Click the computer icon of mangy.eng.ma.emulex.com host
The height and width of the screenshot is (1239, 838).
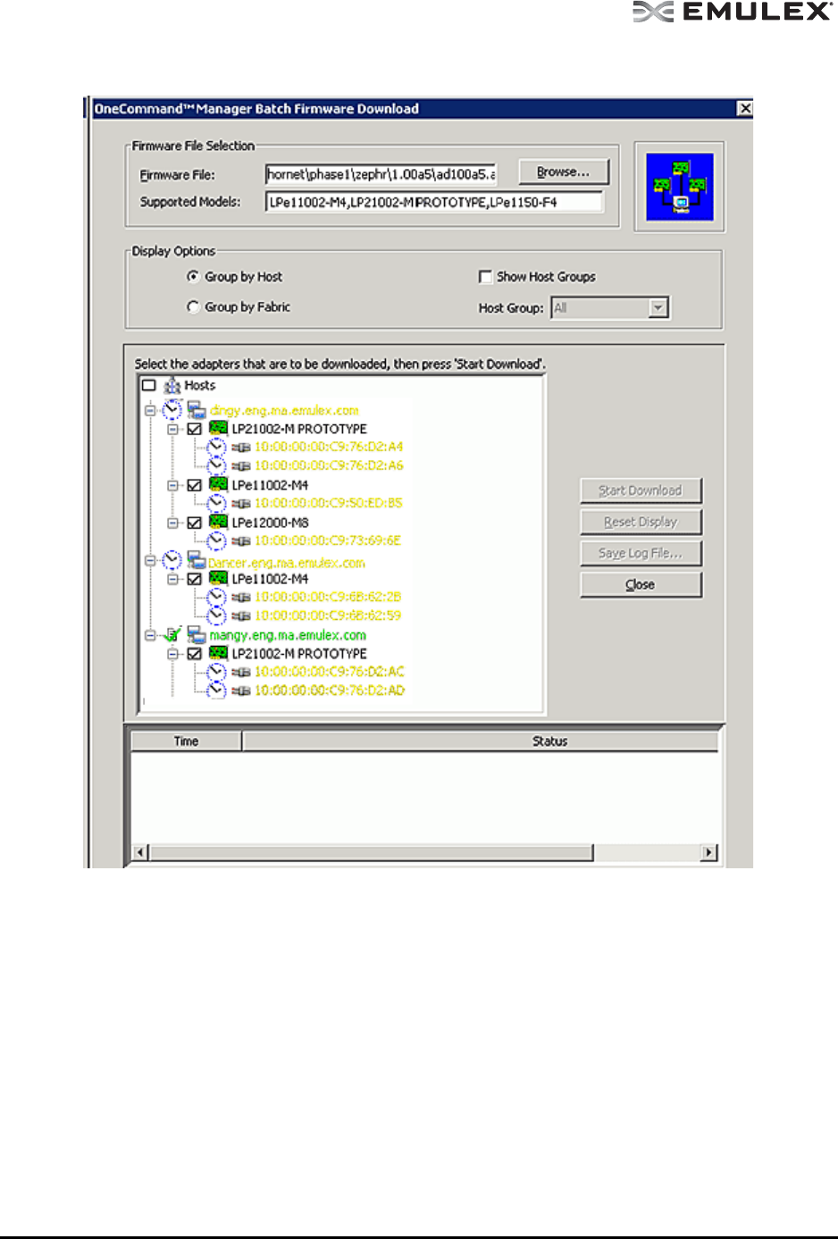click(197, 635)
